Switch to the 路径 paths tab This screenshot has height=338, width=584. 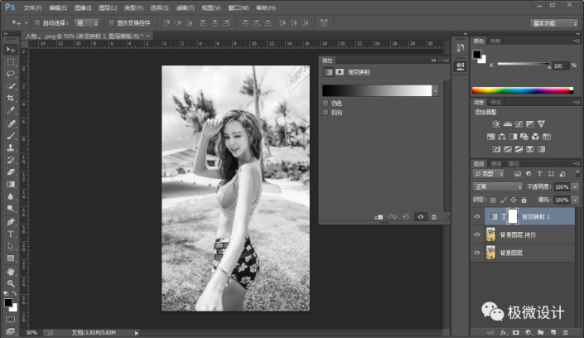(514, 163)
